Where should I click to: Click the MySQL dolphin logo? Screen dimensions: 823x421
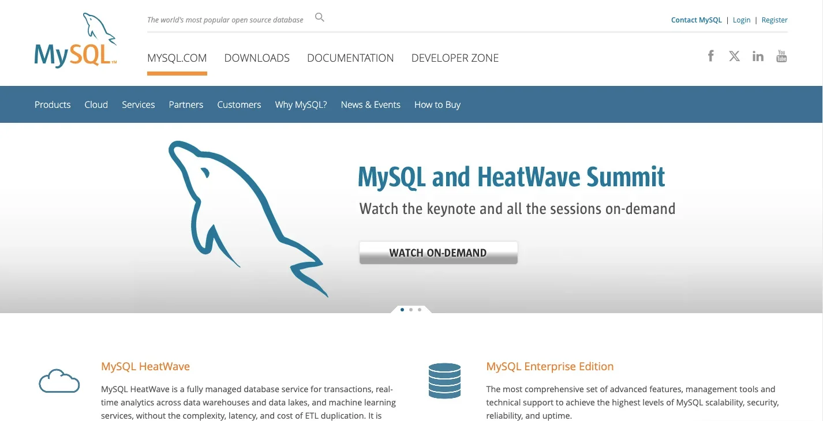(76, 42)
